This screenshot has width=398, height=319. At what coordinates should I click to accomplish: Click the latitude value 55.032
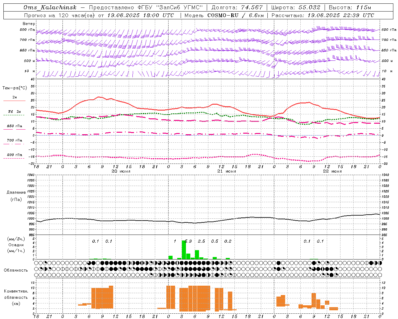[x=310, y=7]
